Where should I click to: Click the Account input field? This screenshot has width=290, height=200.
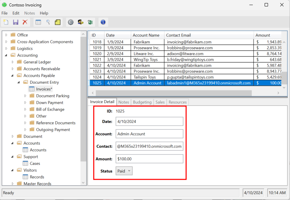150,134
